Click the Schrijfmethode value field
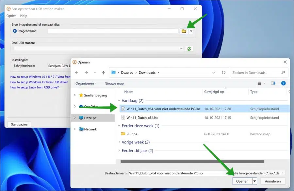294x191 pixels. coord(59,66)
